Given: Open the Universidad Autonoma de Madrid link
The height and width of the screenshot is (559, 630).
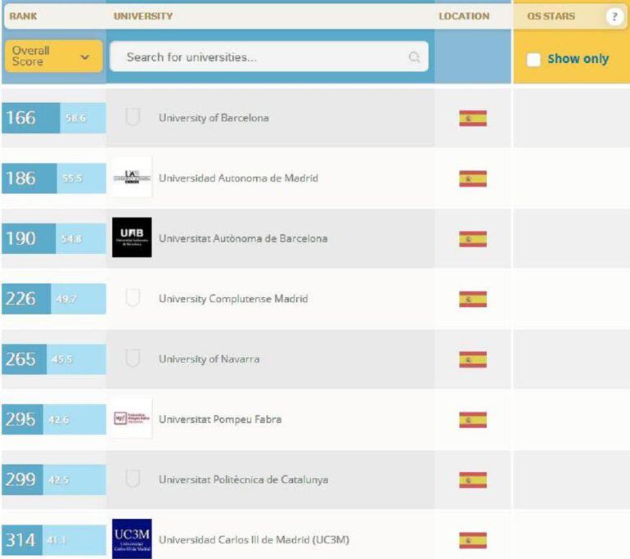Looking at the screenshot, I should click(x=238, y=178).
